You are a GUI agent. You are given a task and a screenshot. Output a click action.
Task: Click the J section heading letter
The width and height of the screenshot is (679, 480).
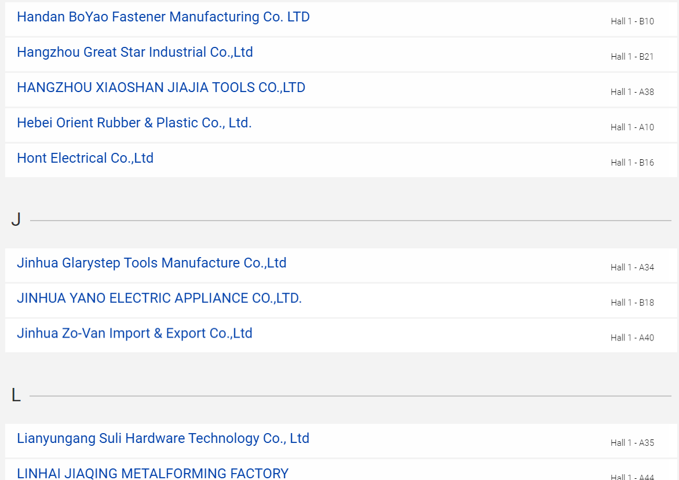coord(16,220)
